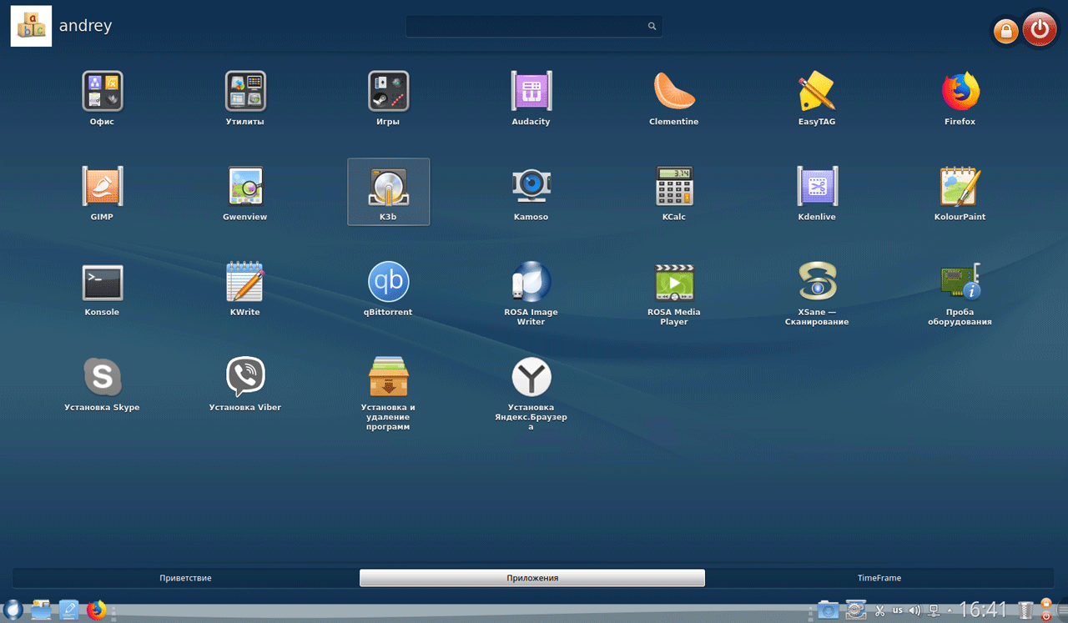Open GIMP image editor
This screenshot has width=1068, height=623.
102,187
